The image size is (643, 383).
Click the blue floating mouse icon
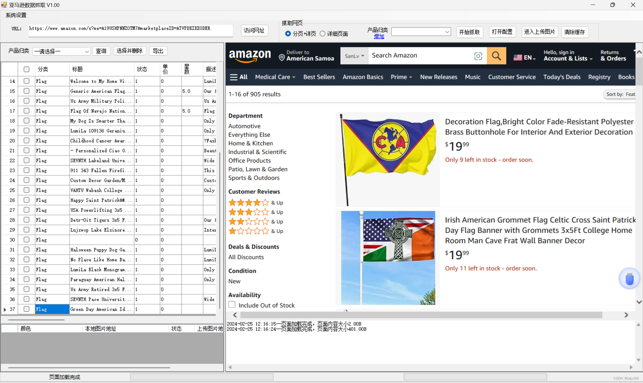629,278
